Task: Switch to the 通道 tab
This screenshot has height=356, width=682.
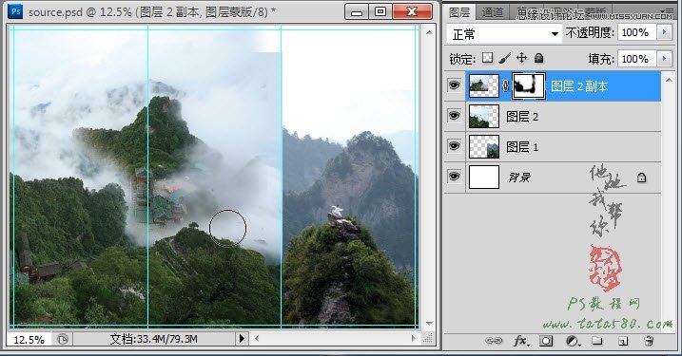Action: point(493,13)
